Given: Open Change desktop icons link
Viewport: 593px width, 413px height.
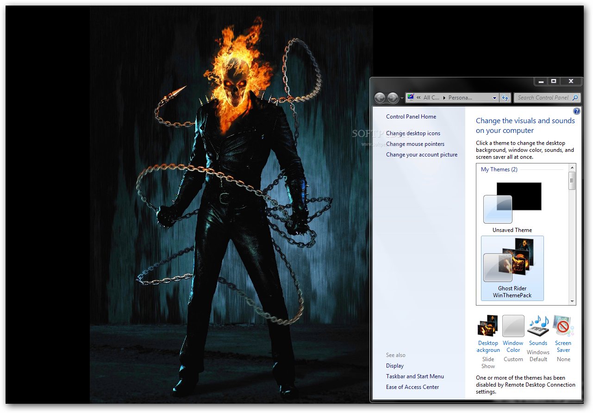Looking at the screenshot, I should point(413,133).
